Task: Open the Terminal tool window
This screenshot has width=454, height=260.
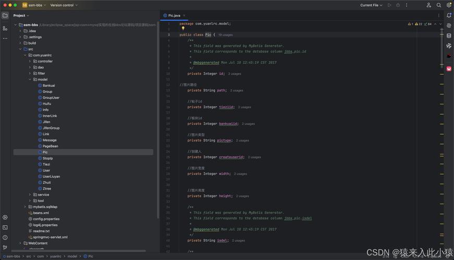Action: click(5, 227)
